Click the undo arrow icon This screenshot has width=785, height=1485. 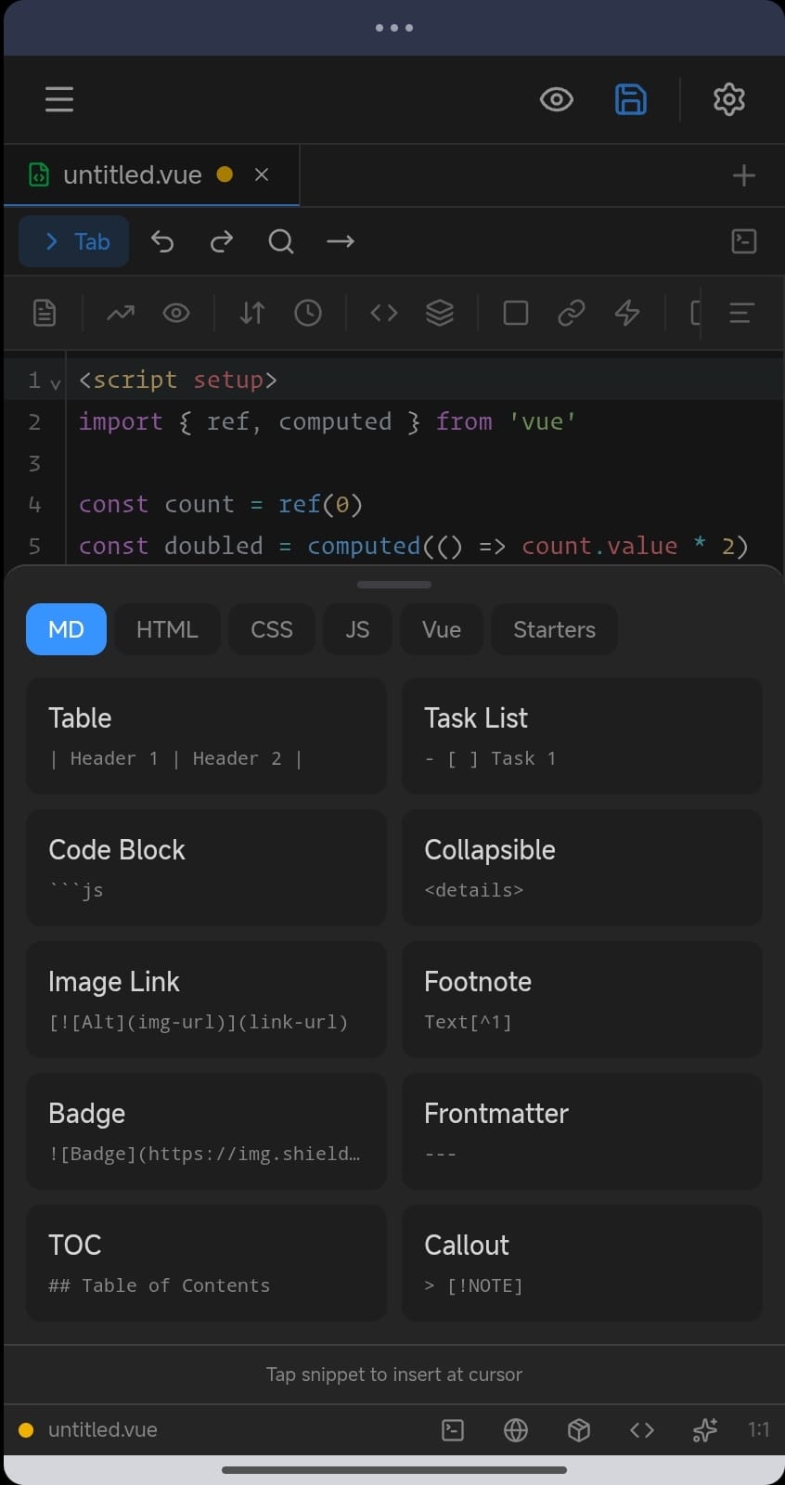(162, 242)
